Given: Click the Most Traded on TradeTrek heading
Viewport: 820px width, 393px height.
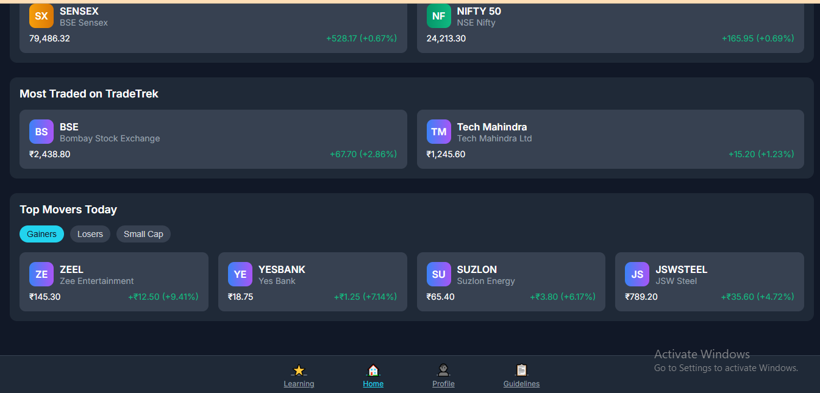Looking at the screenshot, I should pyautogui.click(x=89, y=94).
